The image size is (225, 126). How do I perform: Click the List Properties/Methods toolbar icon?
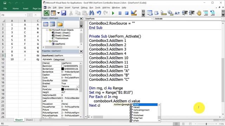150,13
